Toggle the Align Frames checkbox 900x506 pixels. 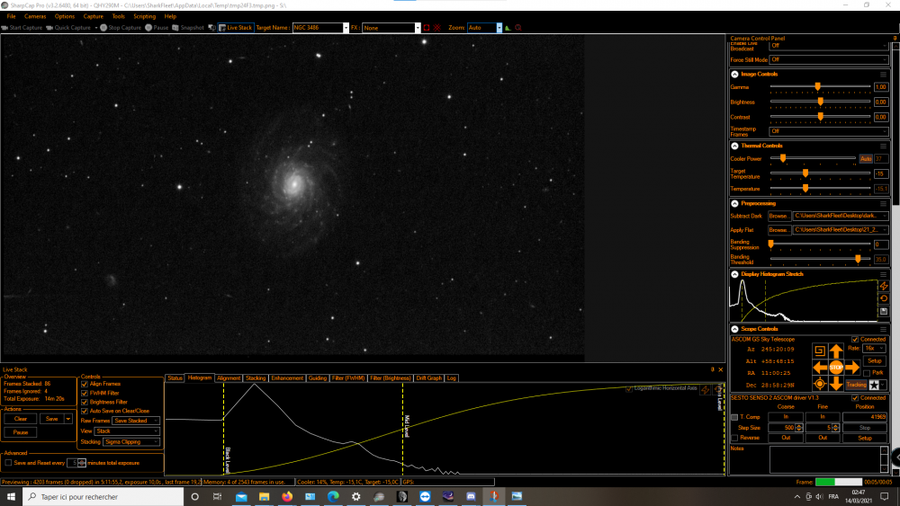(85, 384)
